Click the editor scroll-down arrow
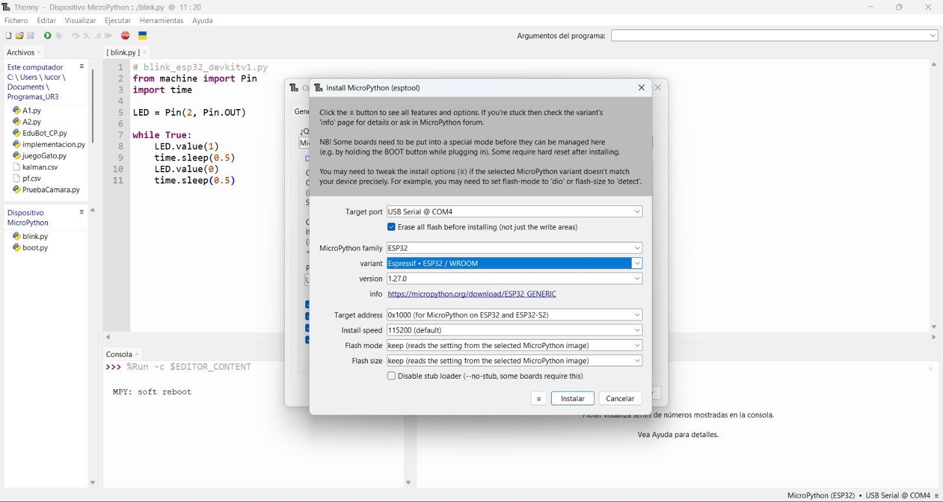This screenshot has width=943, height=502. pyautogui.click(x=934, y=327)
